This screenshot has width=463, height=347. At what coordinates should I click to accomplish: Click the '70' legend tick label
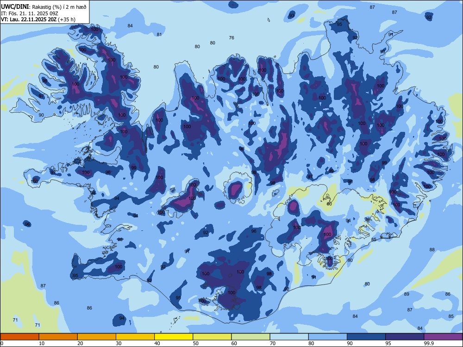(x=273, y=343)
